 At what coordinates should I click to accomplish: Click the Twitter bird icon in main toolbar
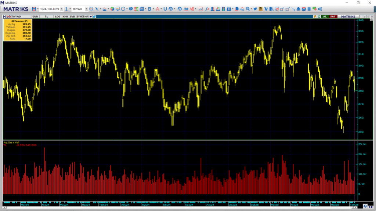pyautogui.click(x=255, y=9)
